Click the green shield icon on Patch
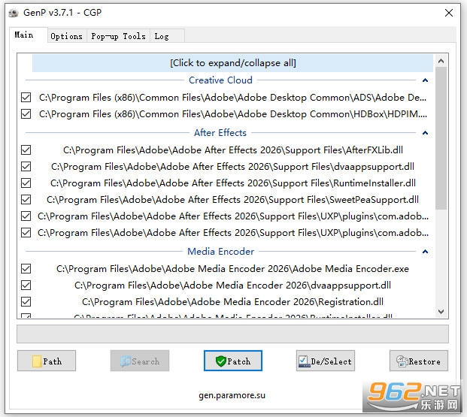This screenshot has width=467, height=417. pyautogui.click(x=220, y=361)
